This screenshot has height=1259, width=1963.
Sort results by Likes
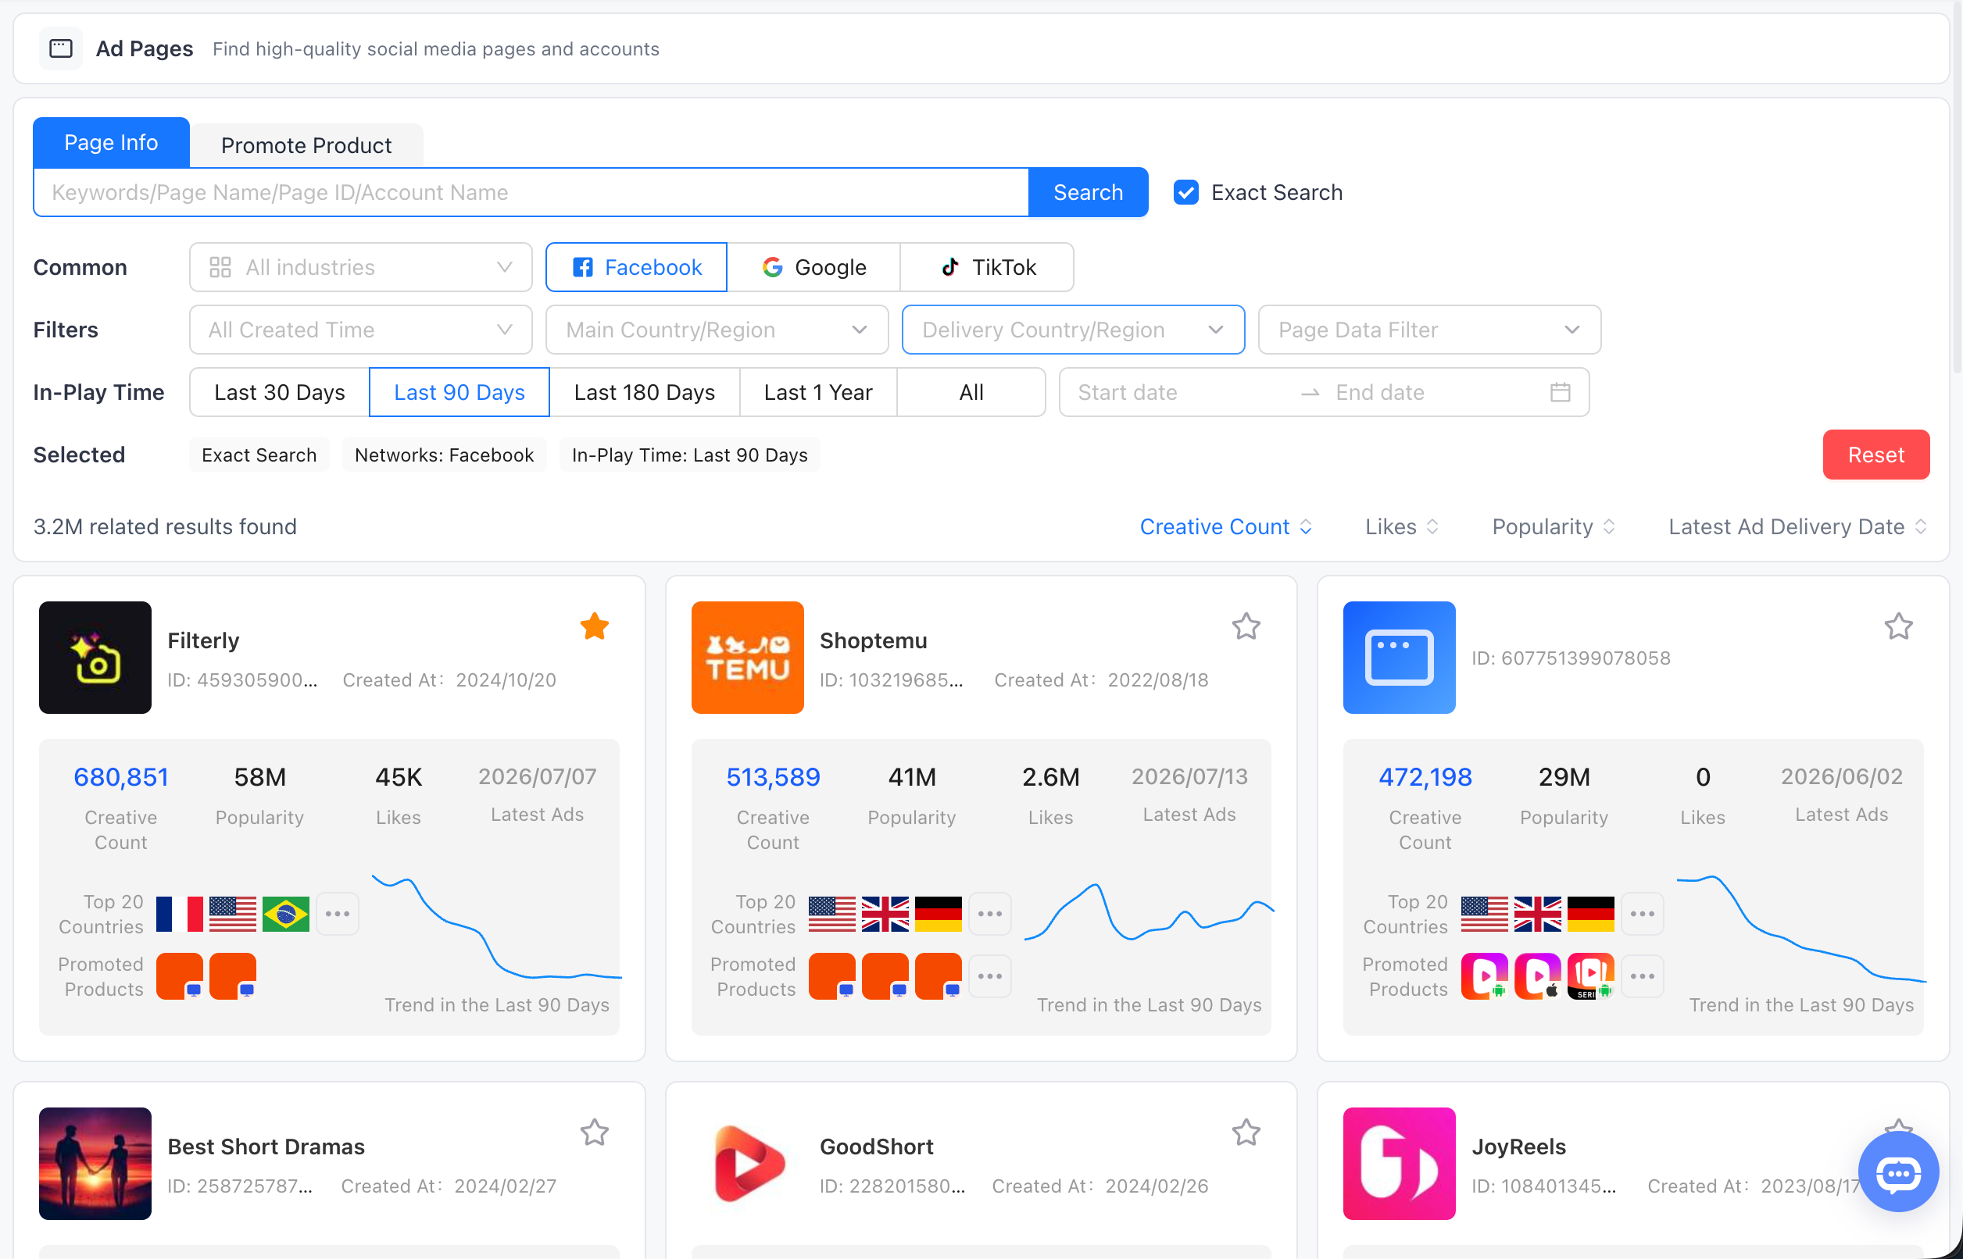pos(1401,526)
